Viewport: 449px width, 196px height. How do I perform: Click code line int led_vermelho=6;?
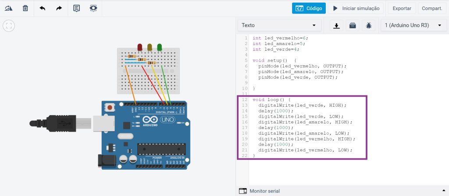(x=280, y=38)
